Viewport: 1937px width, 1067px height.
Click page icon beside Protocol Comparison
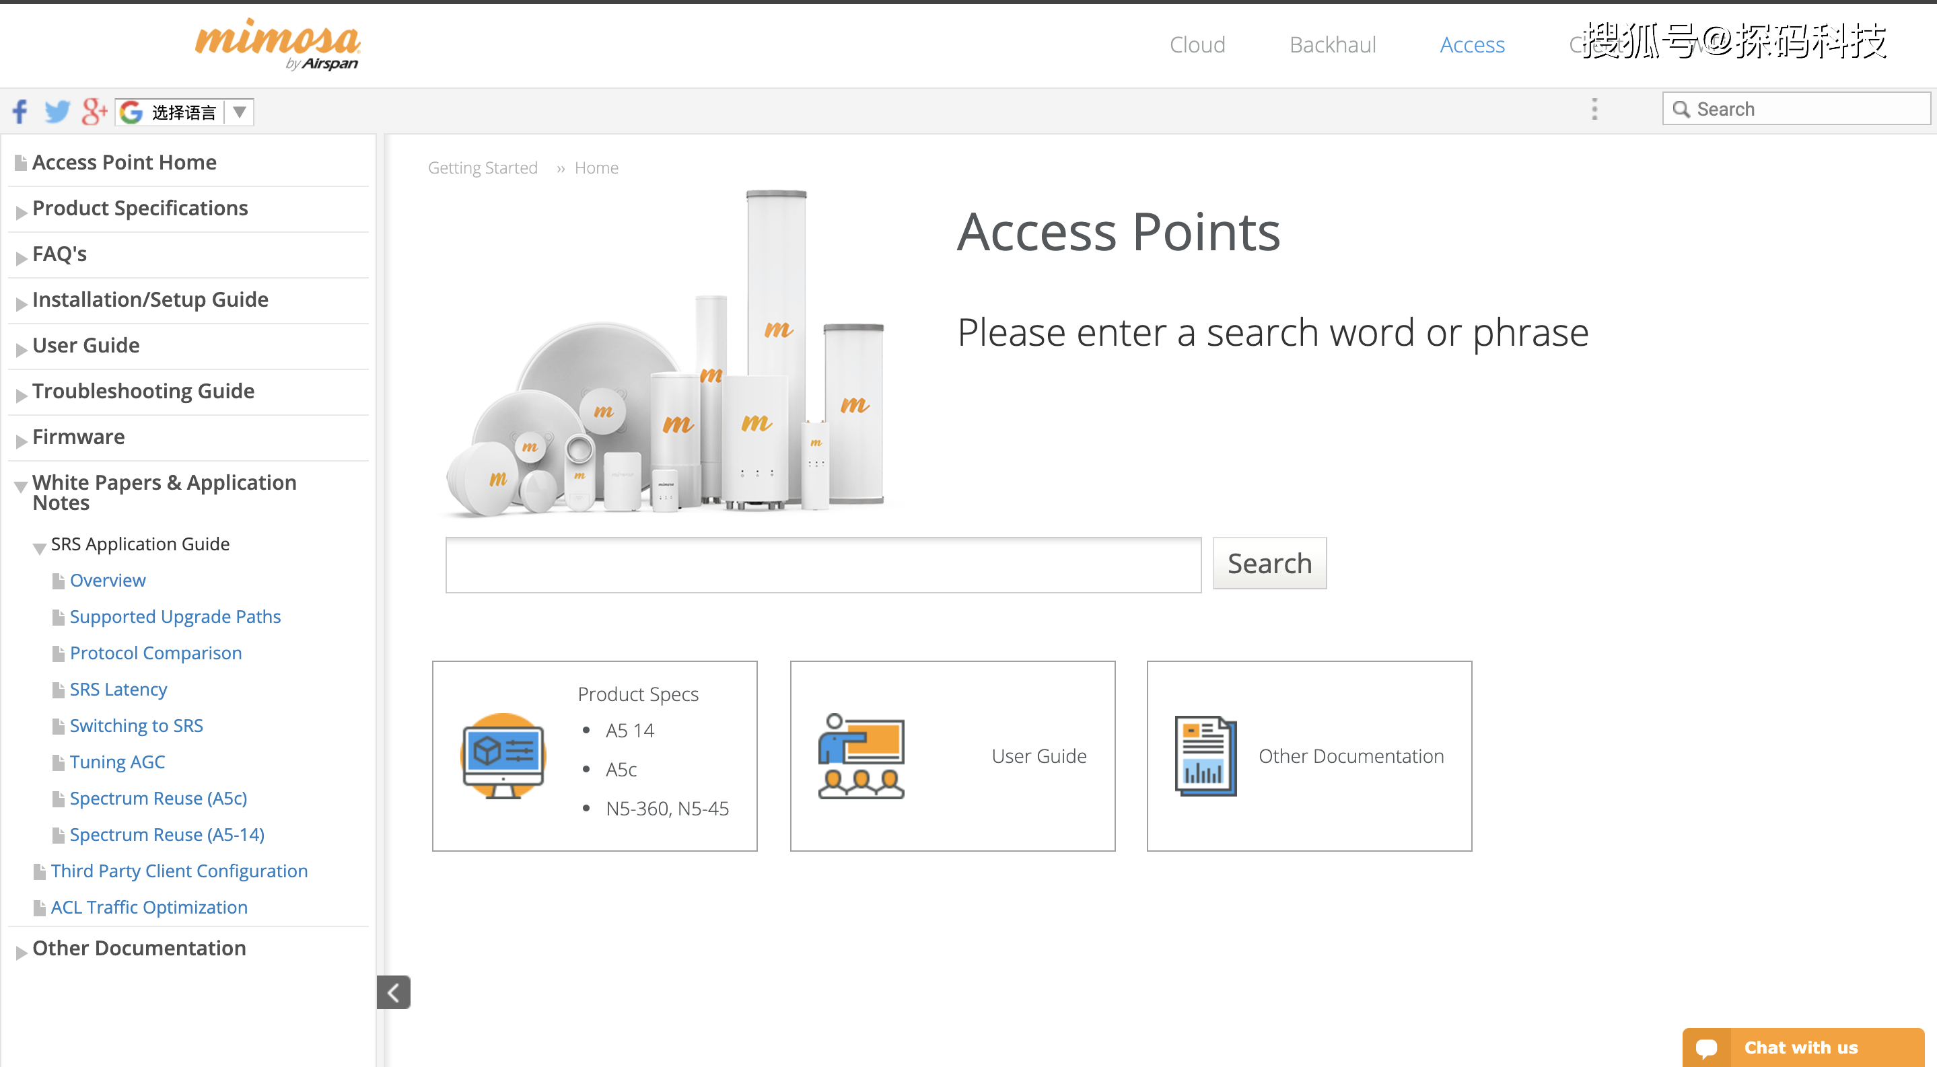pos(58,654)
